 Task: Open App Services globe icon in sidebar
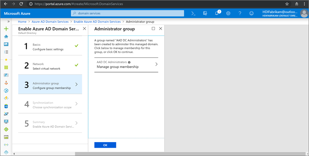coord(6,91)
